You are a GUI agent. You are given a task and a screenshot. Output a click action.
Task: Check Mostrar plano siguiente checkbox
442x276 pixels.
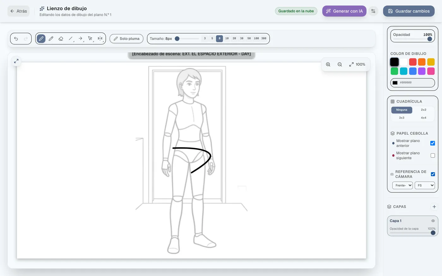coord(433,156)
